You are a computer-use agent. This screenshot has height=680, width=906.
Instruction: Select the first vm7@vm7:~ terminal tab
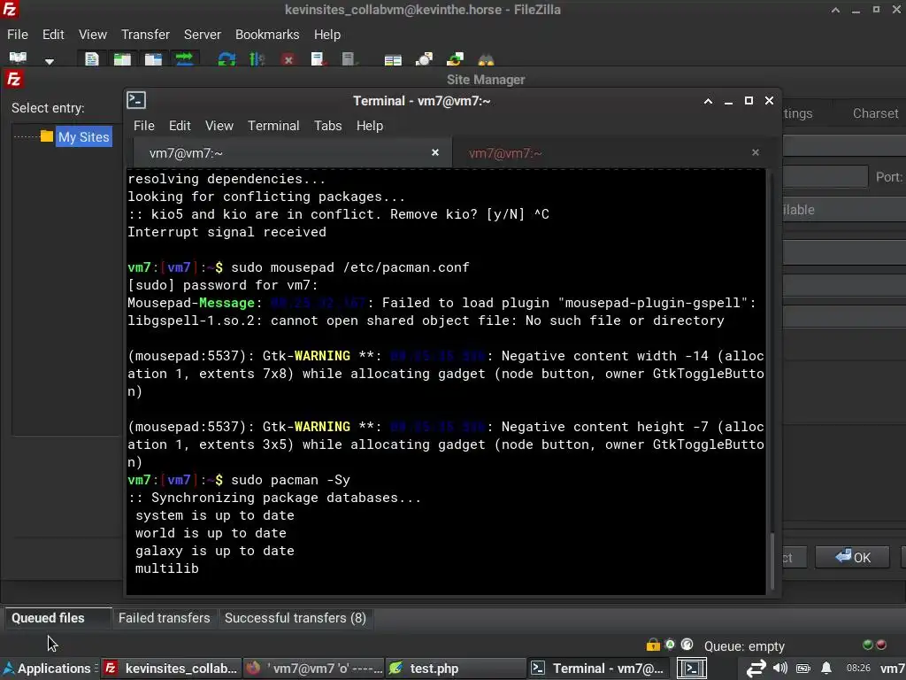pyautogui.click(x=292, y=153)
